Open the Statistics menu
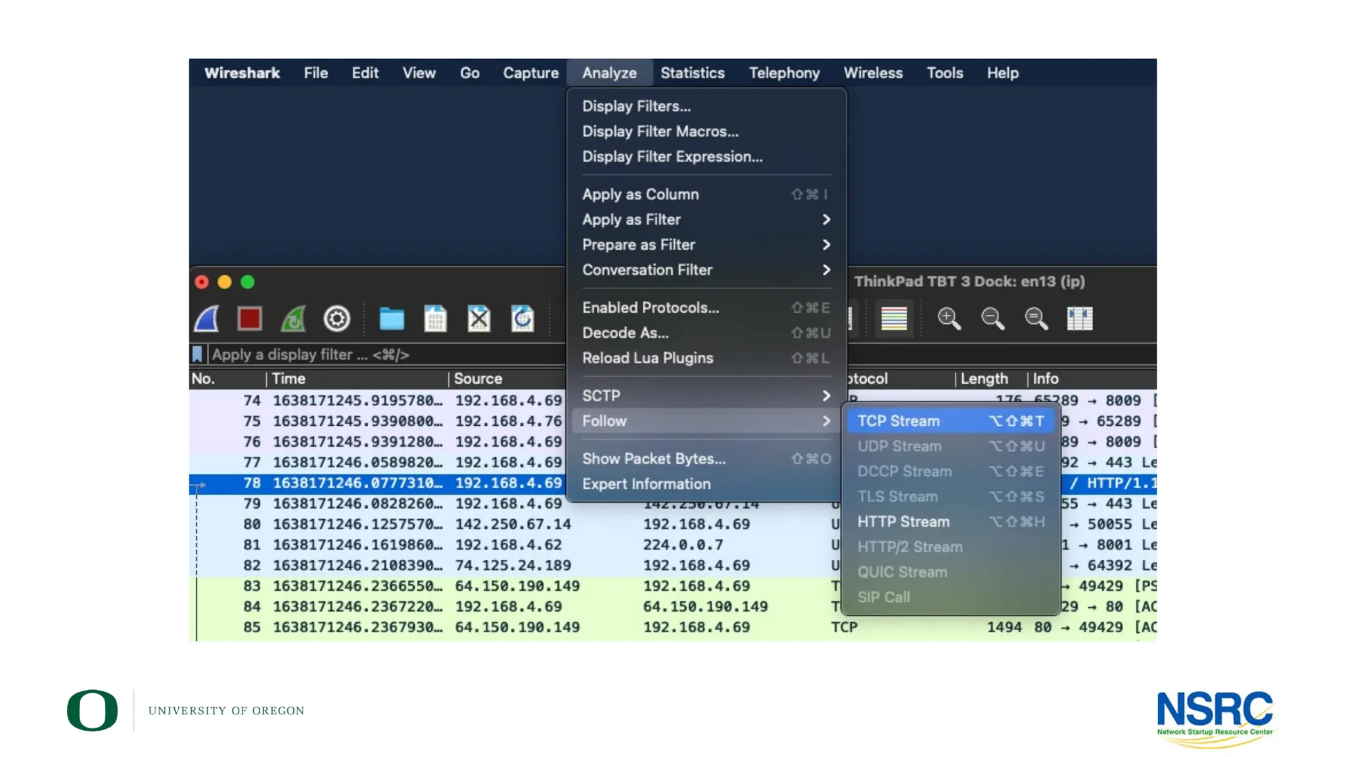Image resolution: width=1346 pixels, height=757 pixels. click(x=692, y=73)
